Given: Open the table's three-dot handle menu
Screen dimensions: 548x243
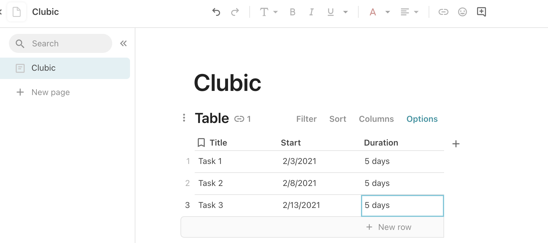Looking at the screenshot, I should click(184, 118).
